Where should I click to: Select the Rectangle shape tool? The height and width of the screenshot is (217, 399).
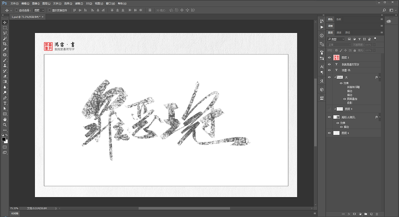(x=5, y=114)
